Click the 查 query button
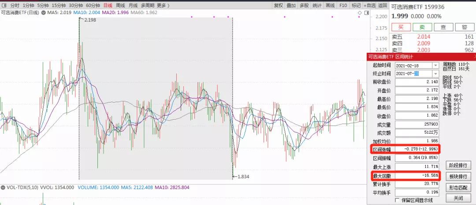The height and width of the screenshot is (205, 476). click(443, 27)
